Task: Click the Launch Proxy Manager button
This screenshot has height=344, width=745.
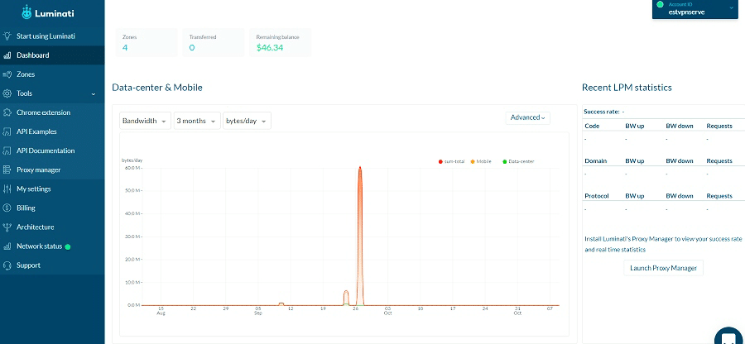Action: tap(663, 268)
